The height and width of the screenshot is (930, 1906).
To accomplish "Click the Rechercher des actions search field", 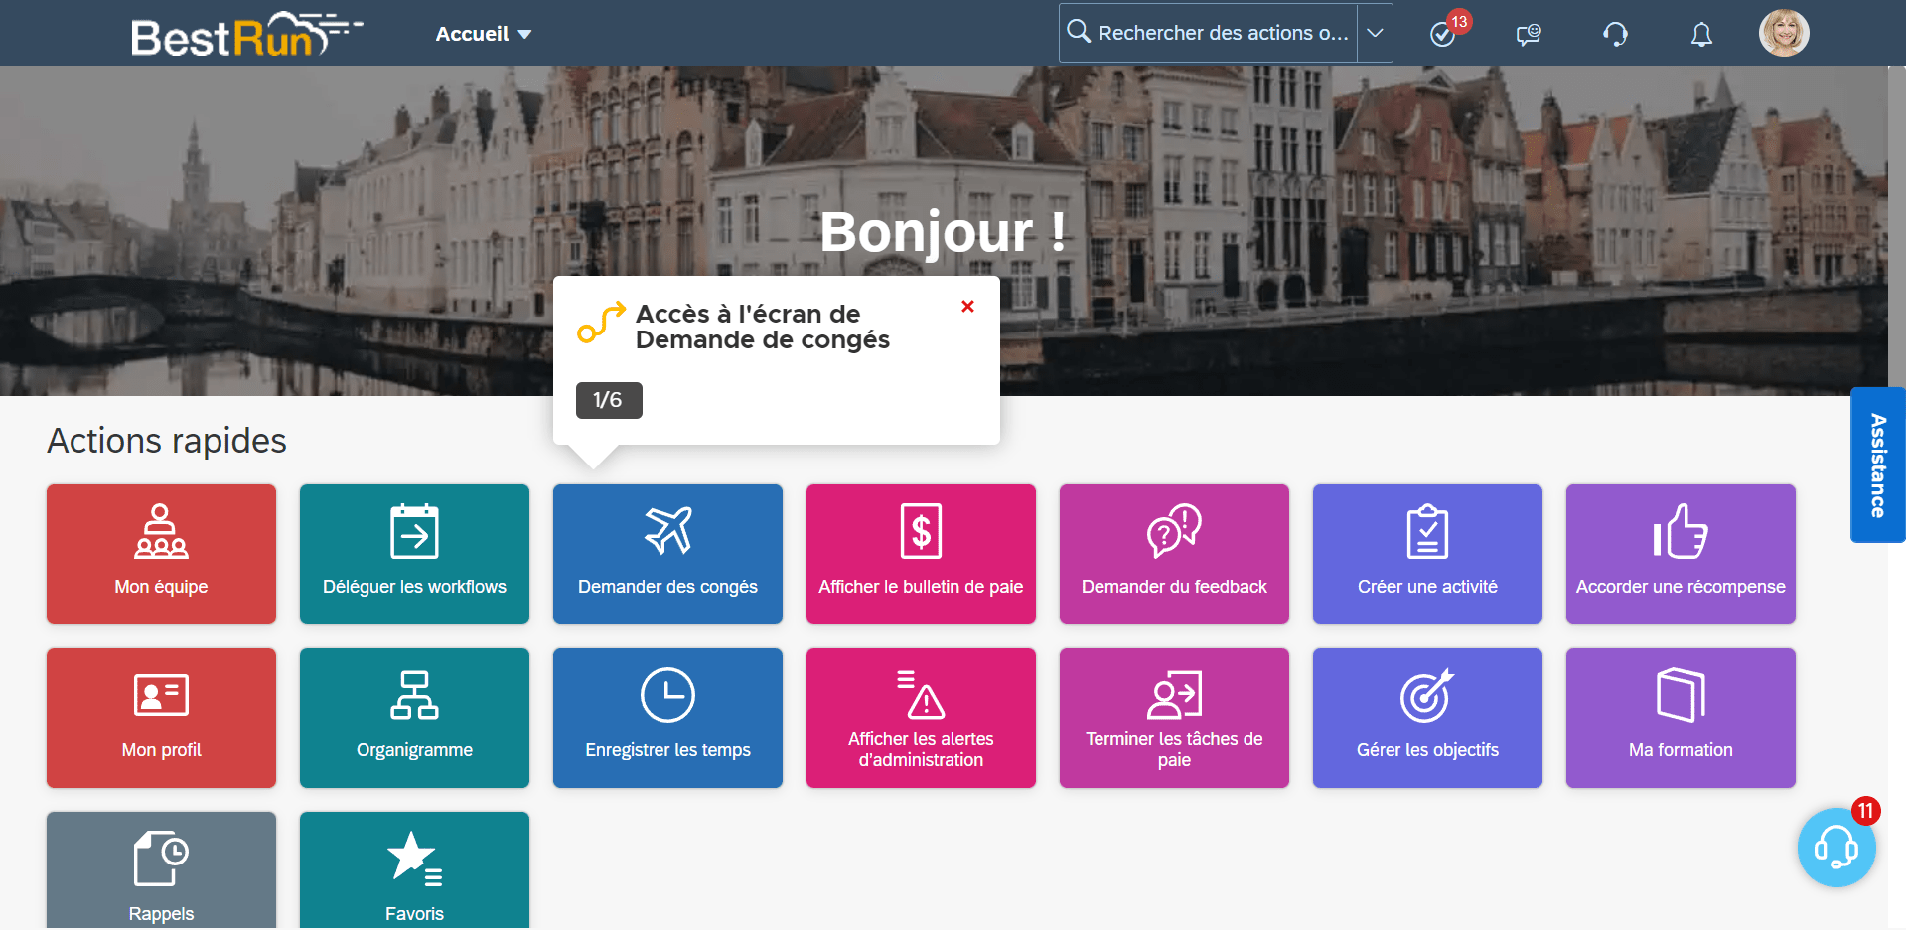I will [x=1209, y=33].
